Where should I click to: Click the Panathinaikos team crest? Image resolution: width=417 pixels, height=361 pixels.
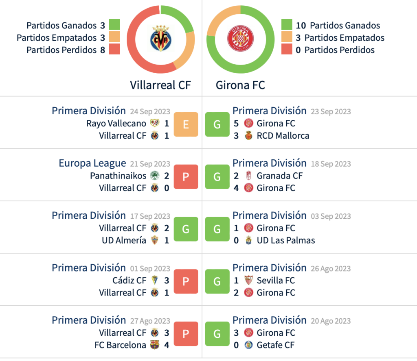point(155,176)
